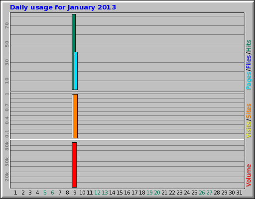Click the 10 y-axis value
This screenshot has height=199, width=255.
[x=7, y=81]
